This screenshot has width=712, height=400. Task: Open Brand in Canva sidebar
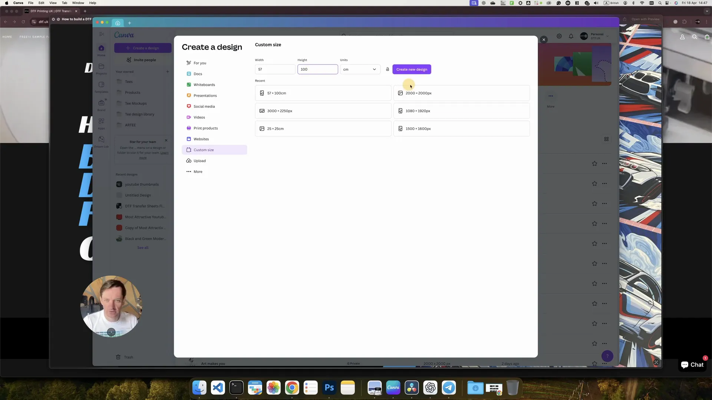pos(101,105)
